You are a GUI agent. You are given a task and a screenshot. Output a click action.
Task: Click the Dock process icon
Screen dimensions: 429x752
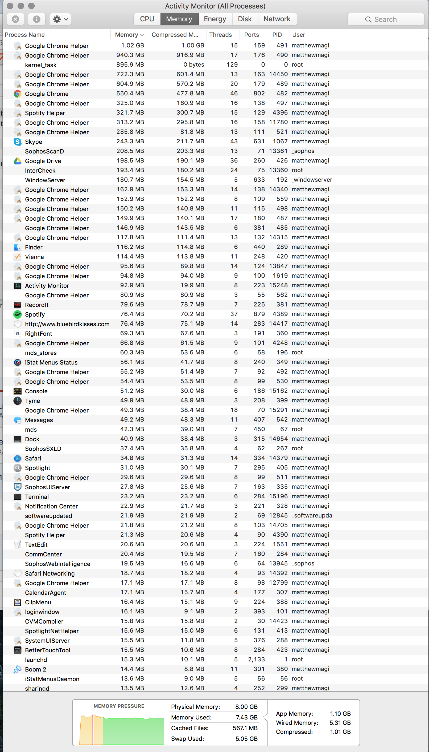[x=18, y=439]
